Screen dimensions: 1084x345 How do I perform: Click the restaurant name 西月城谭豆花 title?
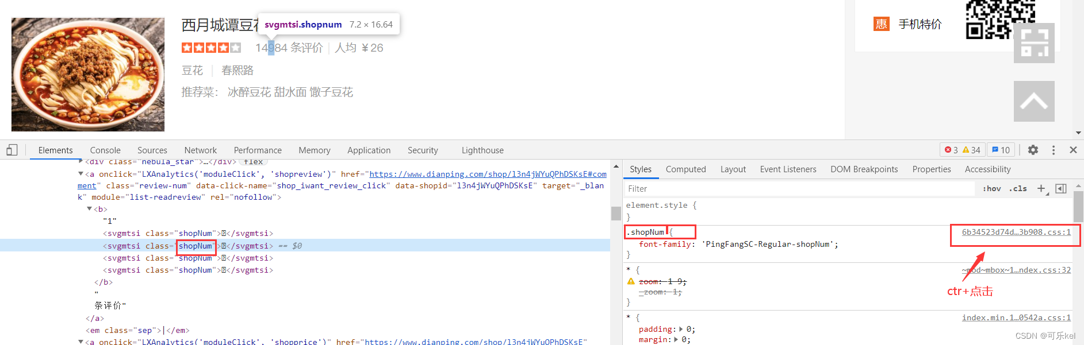tap(221, 25)
